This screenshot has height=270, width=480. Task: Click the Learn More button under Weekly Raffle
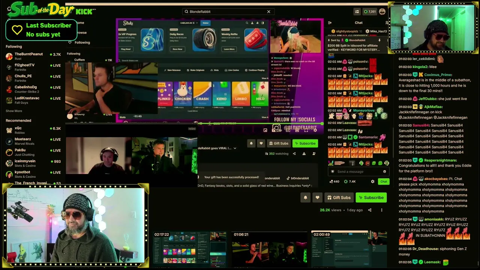[x=229, y=49]
